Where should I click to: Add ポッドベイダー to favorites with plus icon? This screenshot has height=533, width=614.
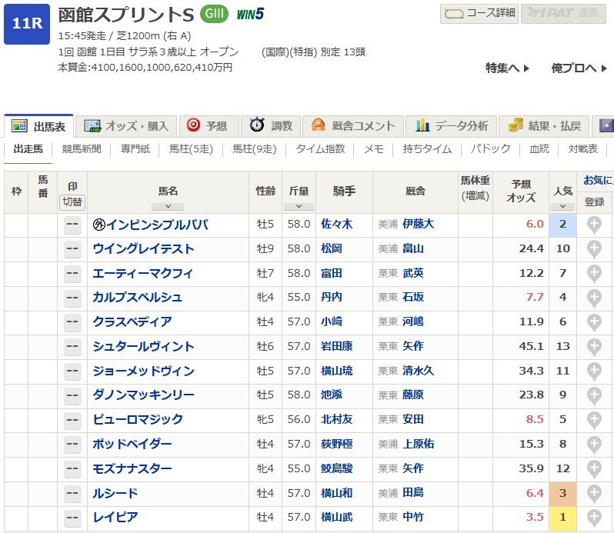(x=594, y=445)
